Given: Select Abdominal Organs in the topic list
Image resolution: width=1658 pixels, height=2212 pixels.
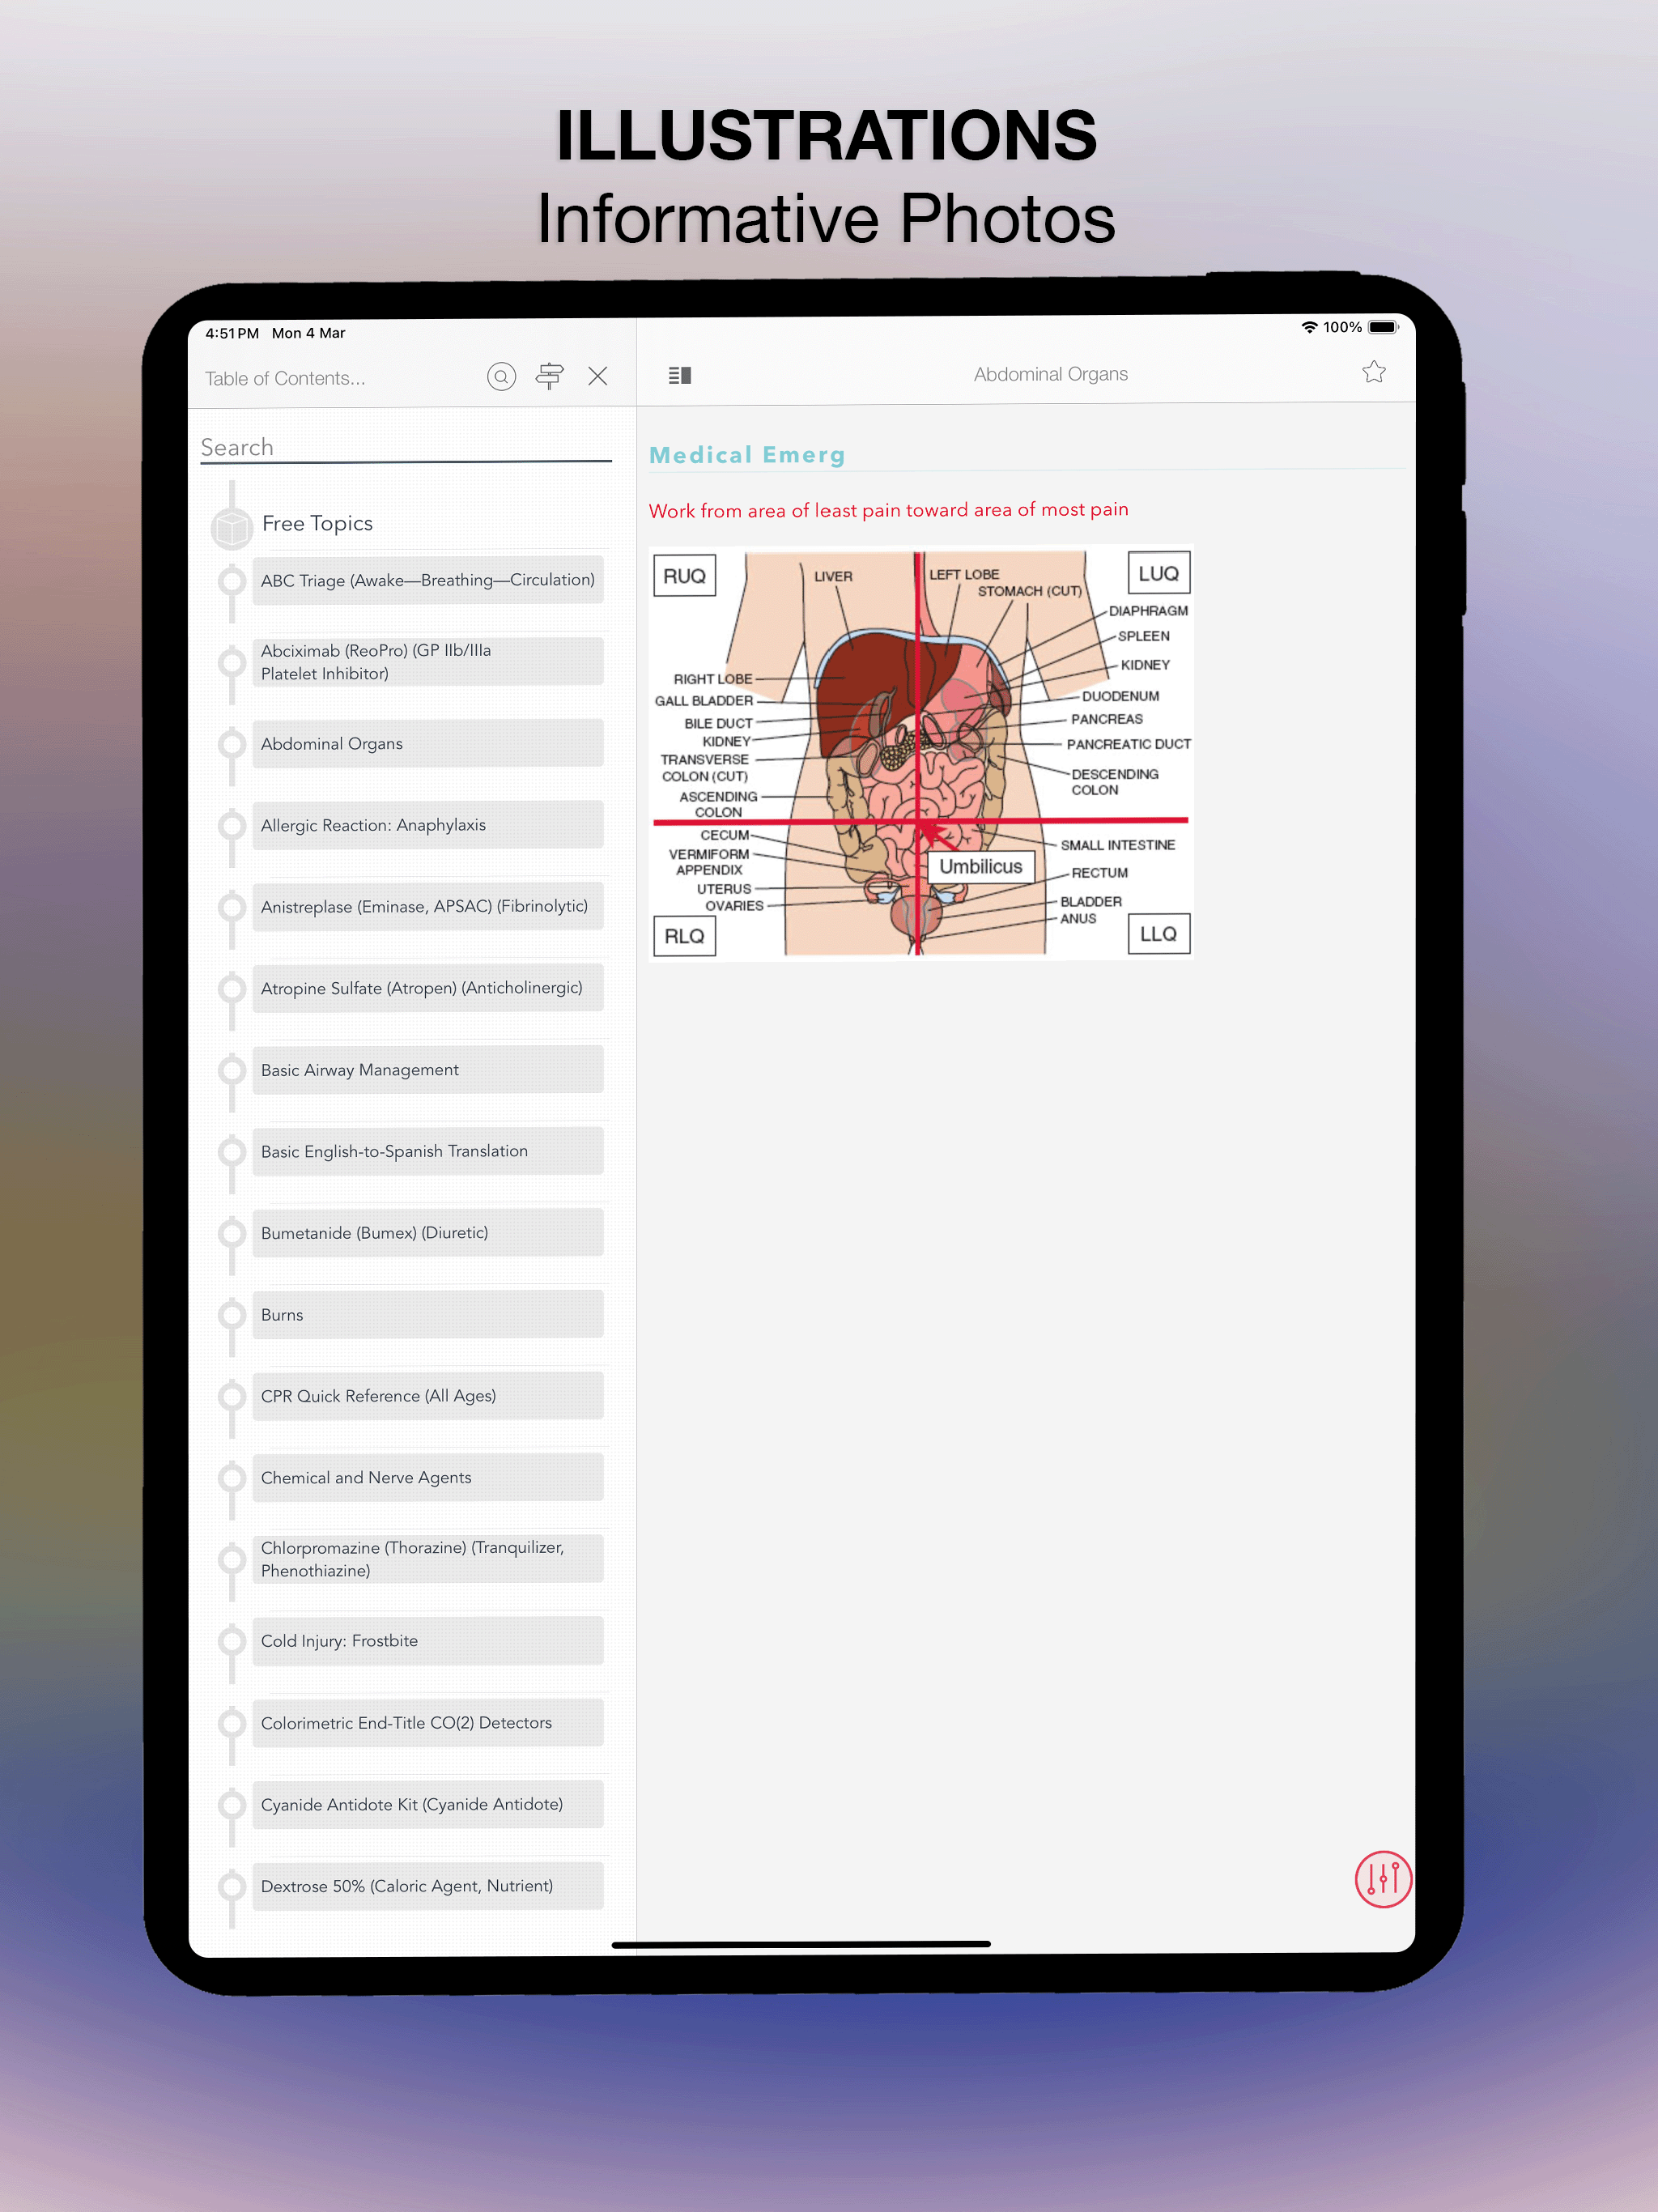Looking at the screenshot, I should point(428,743).
